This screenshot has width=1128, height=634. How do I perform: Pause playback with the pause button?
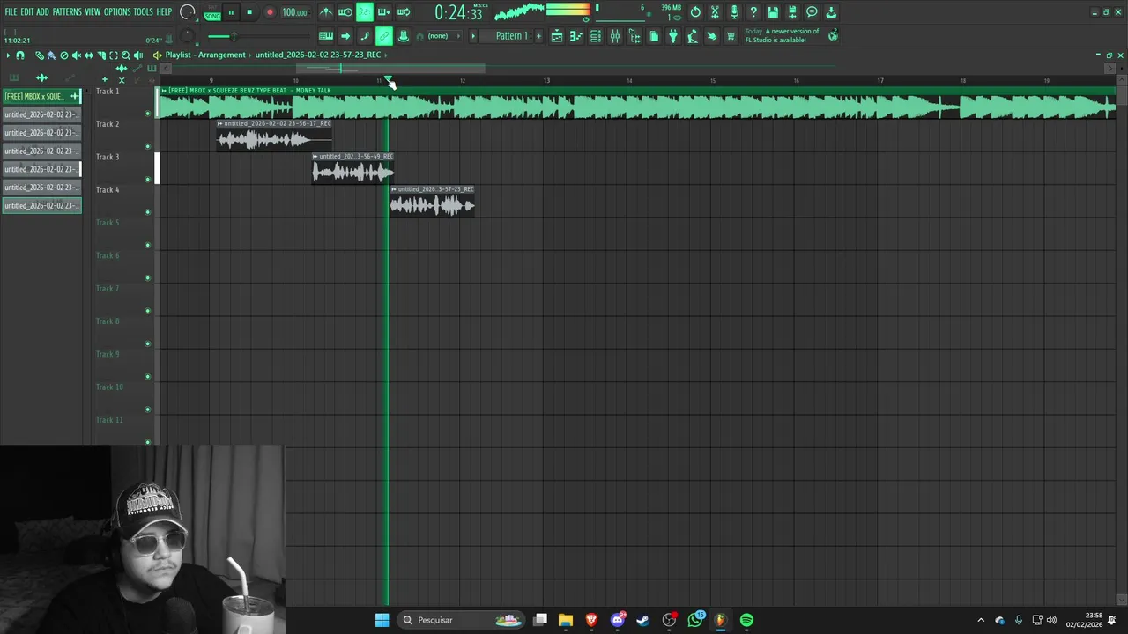coord(231,12)
